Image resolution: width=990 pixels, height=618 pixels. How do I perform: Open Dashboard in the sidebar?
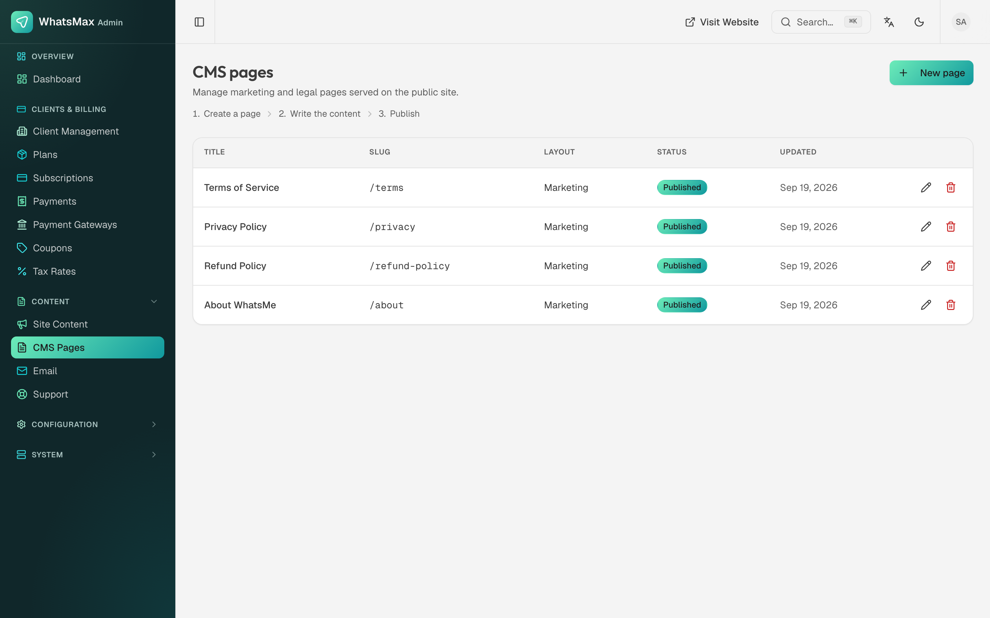pyautogui.click(x=88, y=79)
